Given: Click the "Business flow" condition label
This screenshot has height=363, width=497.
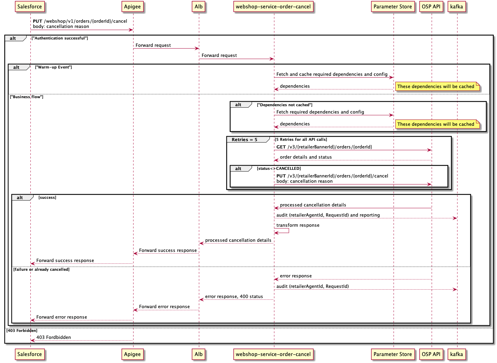Looking at the screenshot, I should pyautogui.click(x=27, y=97).
